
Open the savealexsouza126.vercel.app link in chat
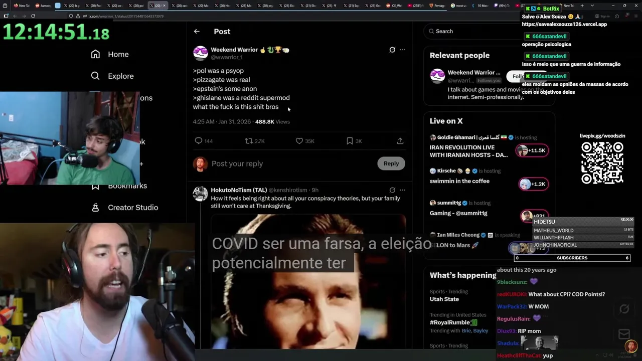point(564,24)
